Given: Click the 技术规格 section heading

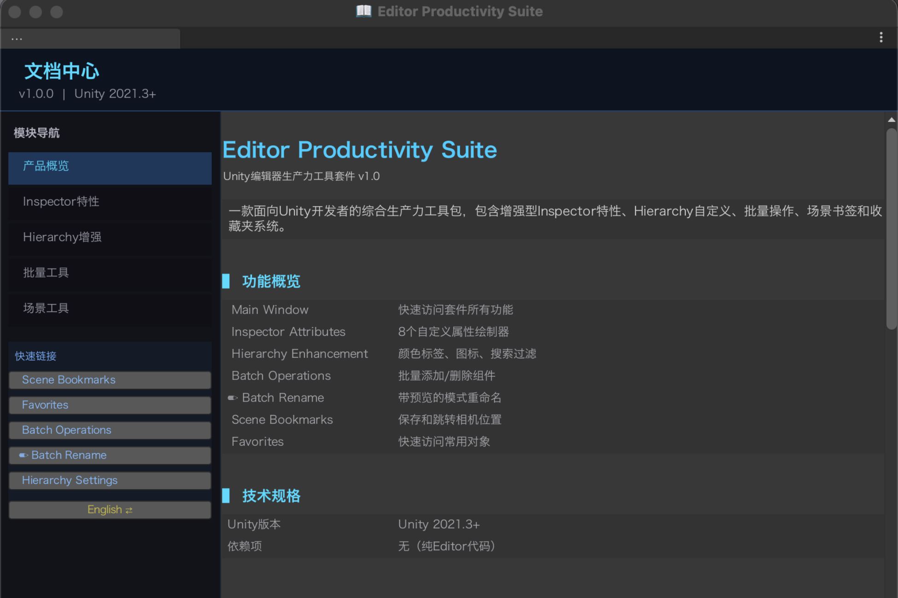Looking at the screenshot, I should pos(271,496).
